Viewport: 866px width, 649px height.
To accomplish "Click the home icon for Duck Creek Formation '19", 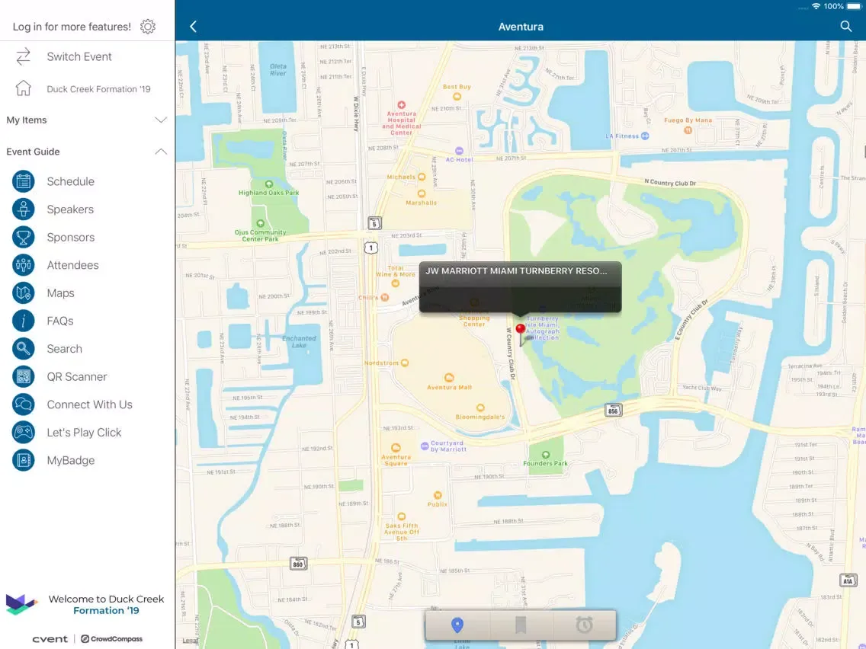I will 23,88.
